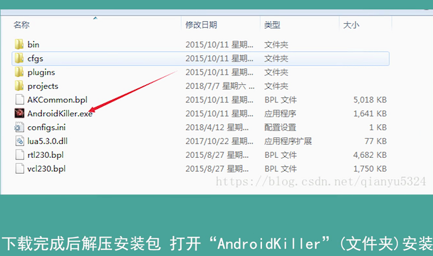Click the 2018/7/7 date of projects folder
433x256 pixels.
point(220,86)
